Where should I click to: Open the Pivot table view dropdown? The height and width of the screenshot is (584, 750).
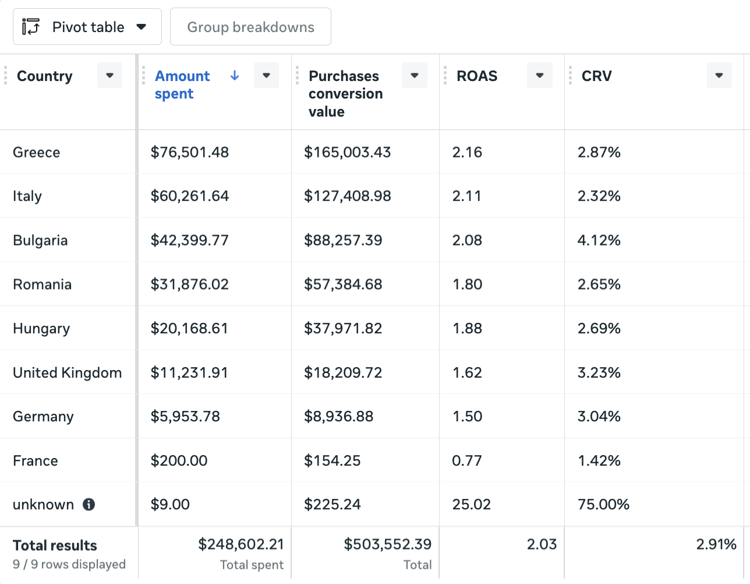[87, 27]
